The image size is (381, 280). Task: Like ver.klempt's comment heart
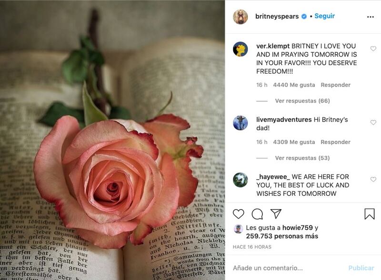pos(373,49)
